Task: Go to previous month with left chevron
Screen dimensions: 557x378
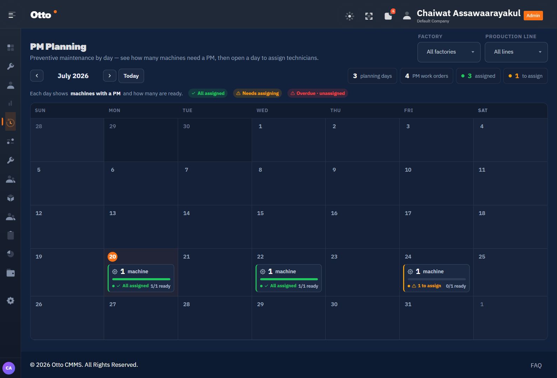Action: click(37, 76)
